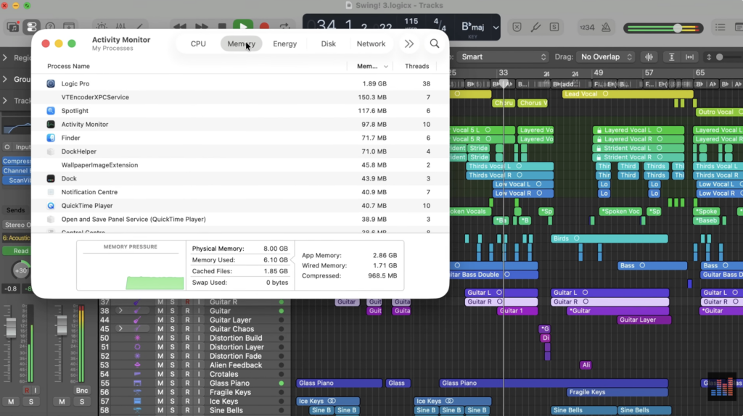743x416 pixels.
Task: Select Logic Pro process row
Action: [240, 84]
